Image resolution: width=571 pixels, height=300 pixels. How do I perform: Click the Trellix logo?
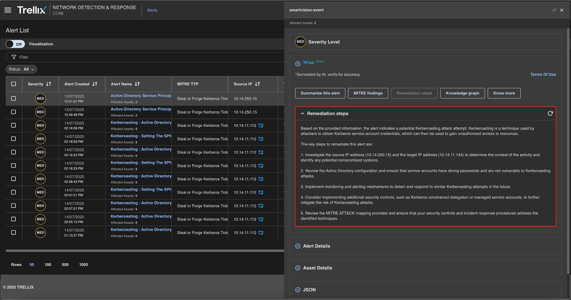coord(32,10)
